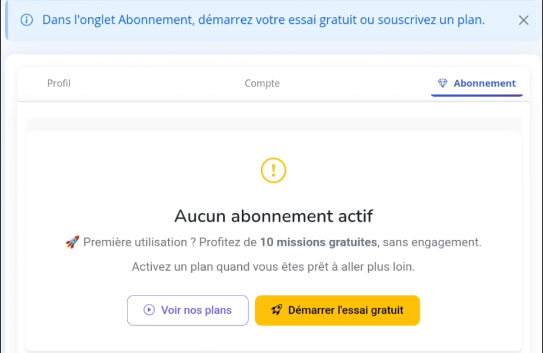Click the Aucun abonnement actif heading
The height and width of the screenshot is (353, 543).
pos(273,216)
